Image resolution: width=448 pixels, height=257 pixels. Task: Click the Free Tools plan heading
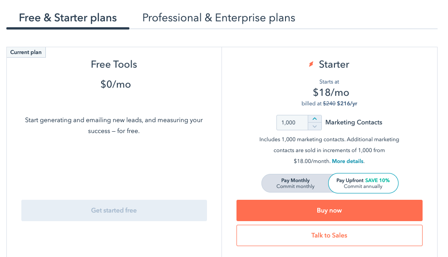[x=114, y=64]
